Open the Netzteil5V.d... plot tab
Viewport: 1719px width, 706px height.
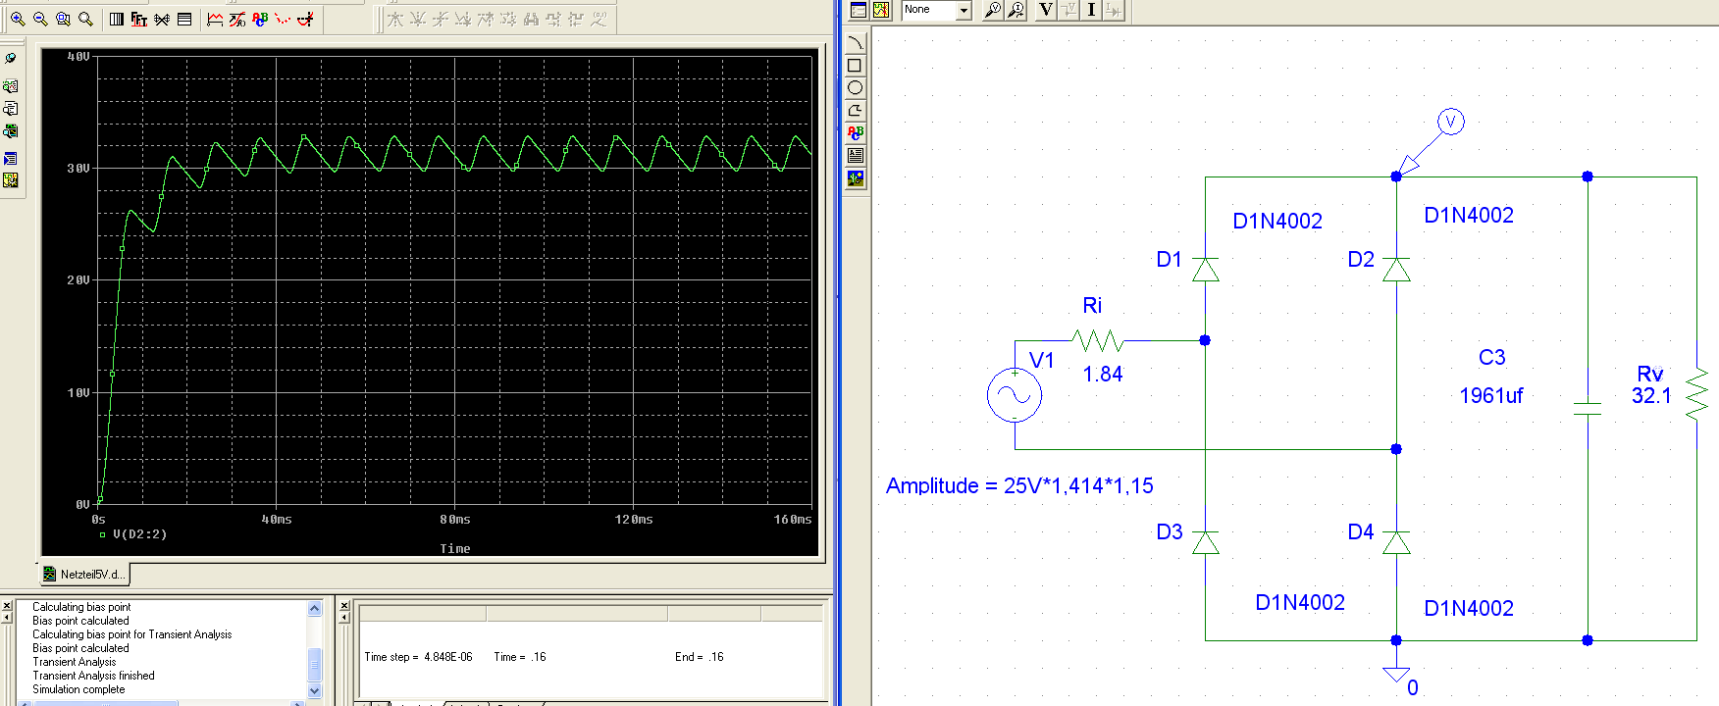tap(83, 575)
